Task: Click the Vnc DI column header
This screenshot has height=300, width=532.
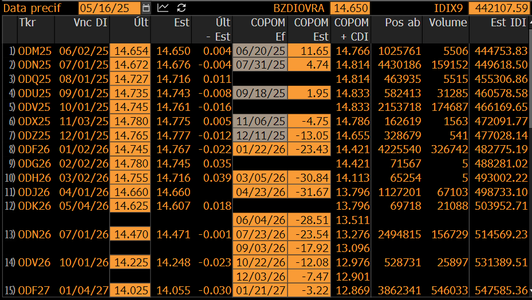Action: tap(90, 22)
